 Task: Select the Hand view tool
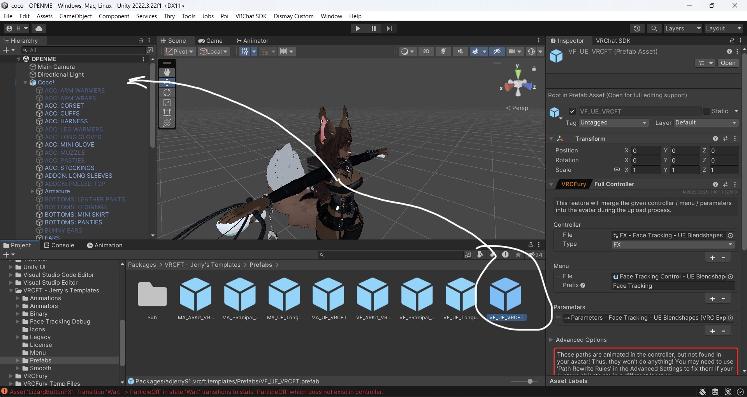(167, 72)
